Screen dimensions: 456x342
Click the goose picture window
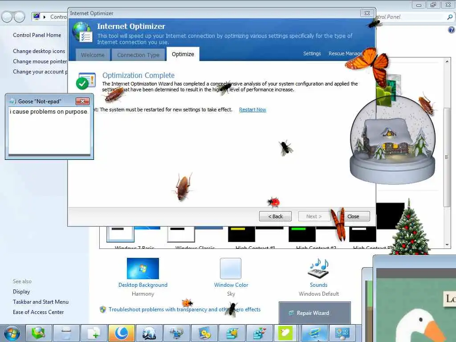click(x=415, y=300)
